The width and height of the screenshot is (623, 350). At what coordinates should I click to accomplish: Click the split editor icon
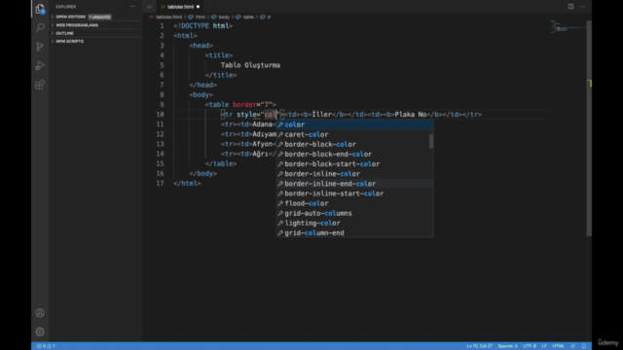click(570, 7)
